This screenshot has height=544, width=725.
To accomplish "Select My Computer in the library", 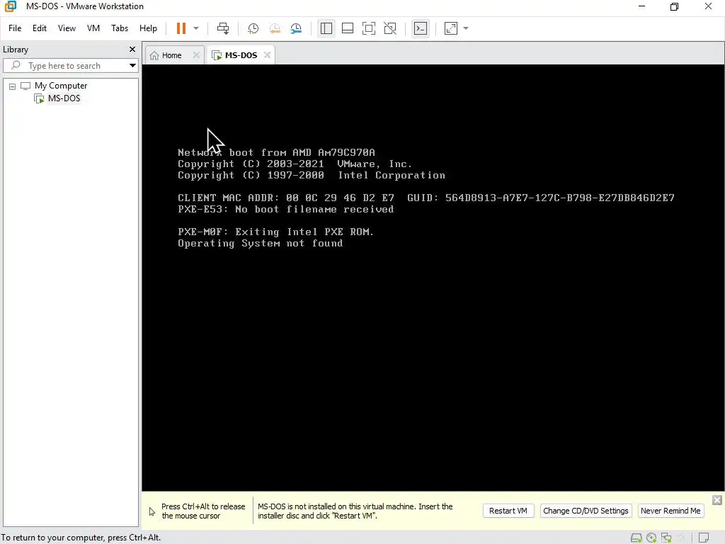I will [61, 86].
